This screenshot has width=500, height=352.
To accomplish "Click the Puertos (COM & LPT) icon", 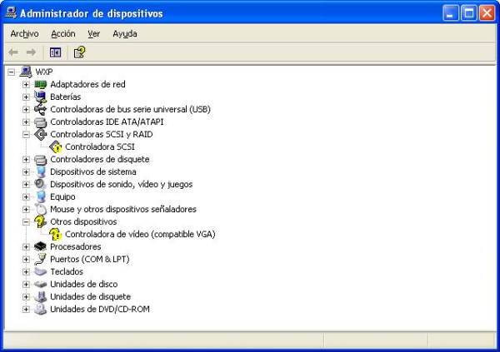I will coord(41,259).
